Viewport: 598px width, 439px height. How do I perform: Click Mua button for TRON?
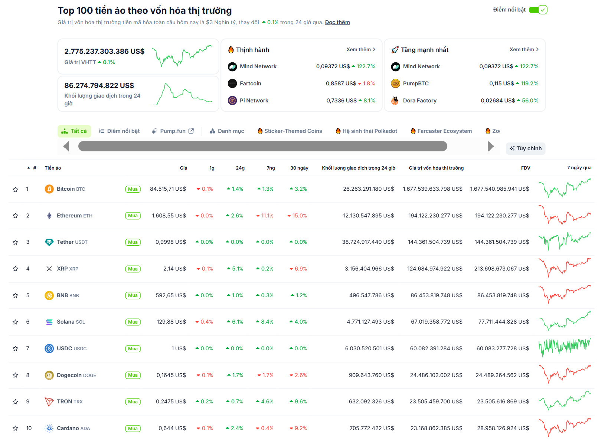[133, 402]
